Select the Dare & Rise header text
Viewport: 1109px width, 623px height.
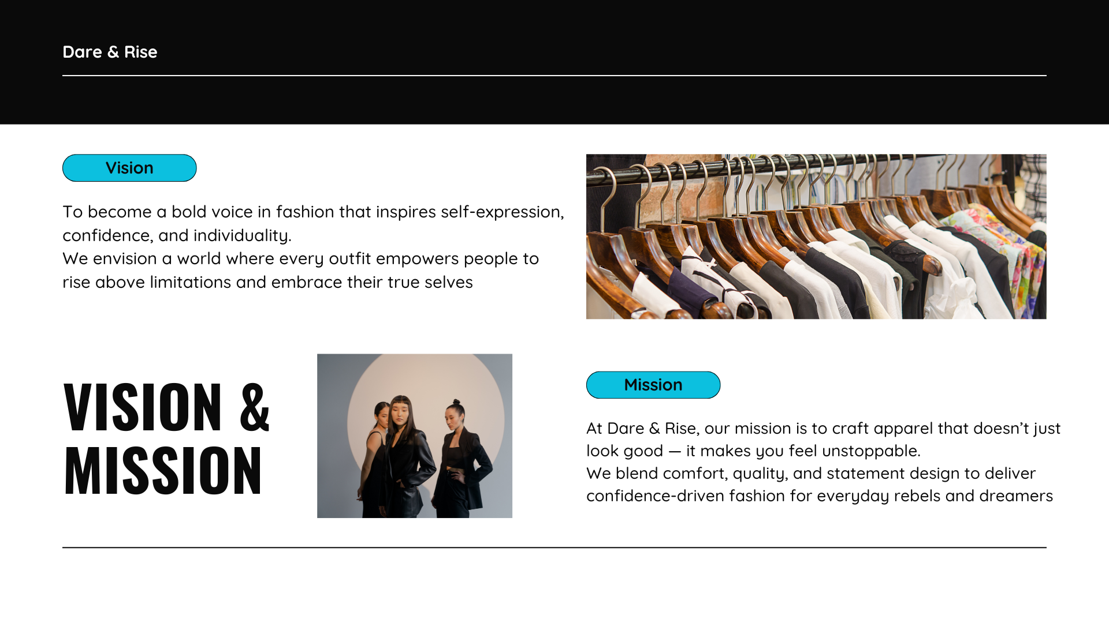coord(110,52)
